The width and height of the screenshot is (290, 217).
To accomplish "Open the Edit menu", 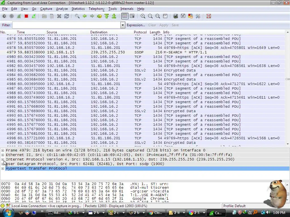I will (x=14, y=9).
